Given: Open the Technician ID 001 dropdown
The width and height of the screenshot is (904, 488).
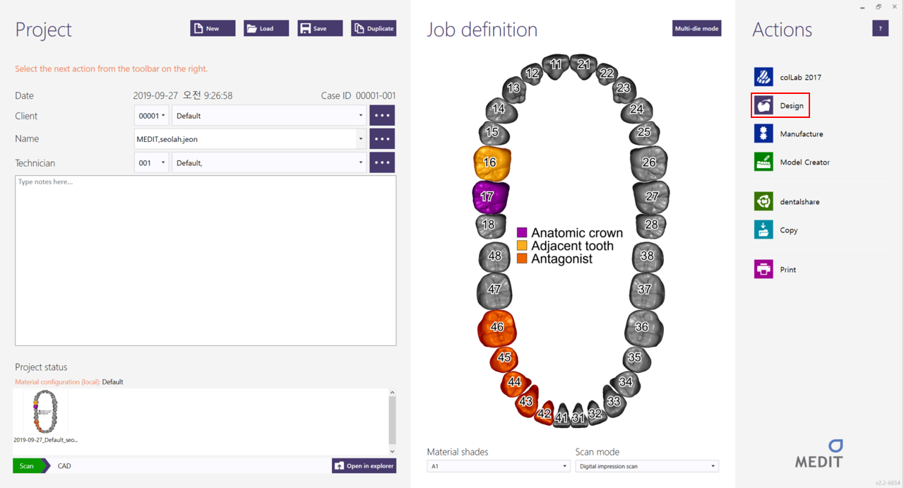Looking at the screenshot, I should 151,162.
